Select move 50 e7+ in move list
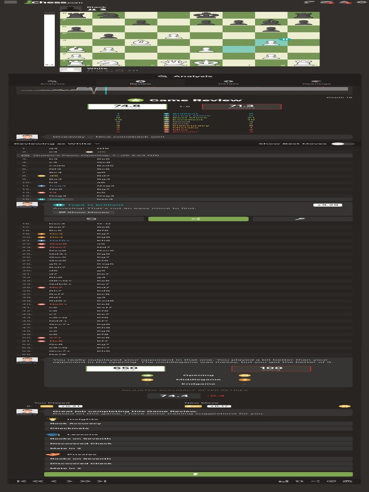 pos(56,338)
